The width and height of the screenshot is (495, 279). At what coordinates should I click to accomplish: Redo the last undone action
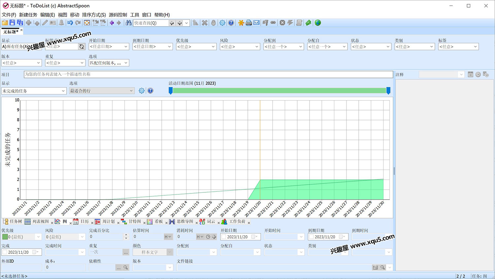(78, 23)
